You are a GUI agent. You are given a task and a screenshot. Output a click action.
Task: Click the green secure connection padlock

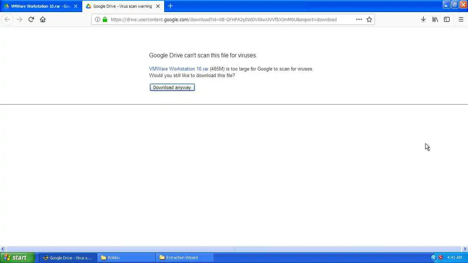(x=105, y=19)
